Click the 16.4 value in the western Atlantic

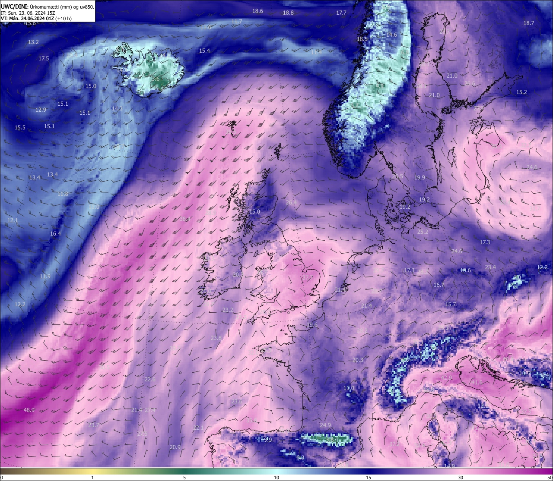point(55,233)
